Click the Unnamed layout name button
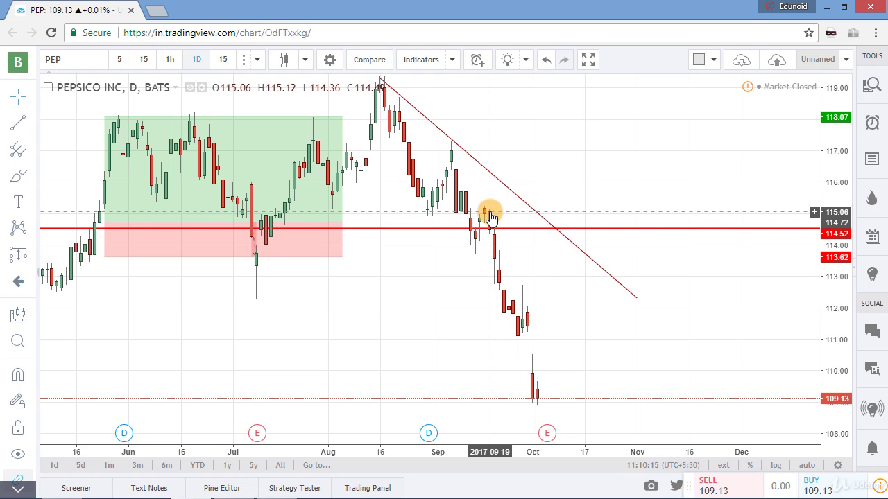Viewport: 888px width, 499px height. click(x=818, y=60)
